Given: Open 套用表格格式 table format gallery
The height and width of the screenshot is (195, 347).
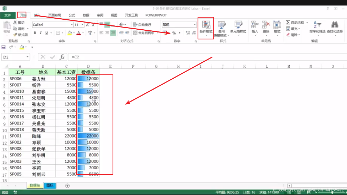Looking at the screenshot, I should click(x=221, y=28).
